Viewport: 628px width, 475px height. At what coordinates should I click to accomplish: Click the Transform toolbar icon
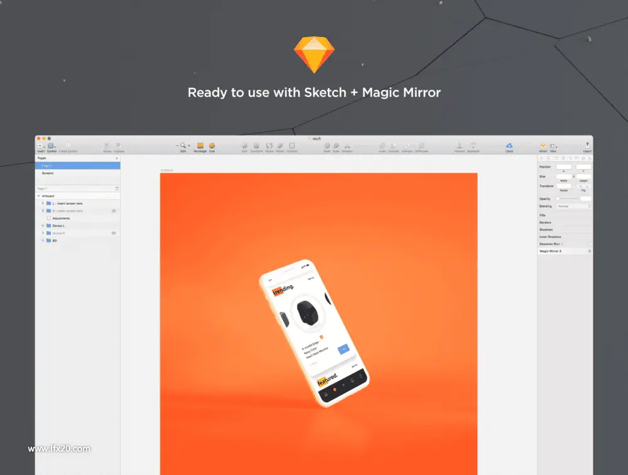pyautogui.click(x=256, y=146)
